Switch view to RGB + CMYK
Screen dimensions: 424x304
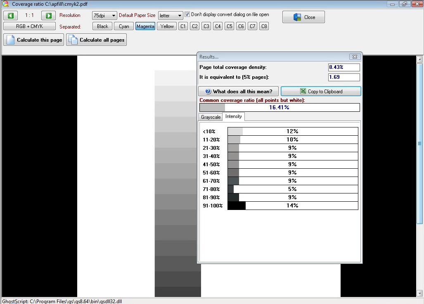coord(29,26)
